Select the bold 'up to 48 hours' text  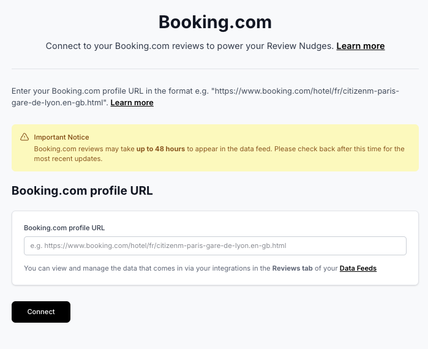click(x=160, y=149)
